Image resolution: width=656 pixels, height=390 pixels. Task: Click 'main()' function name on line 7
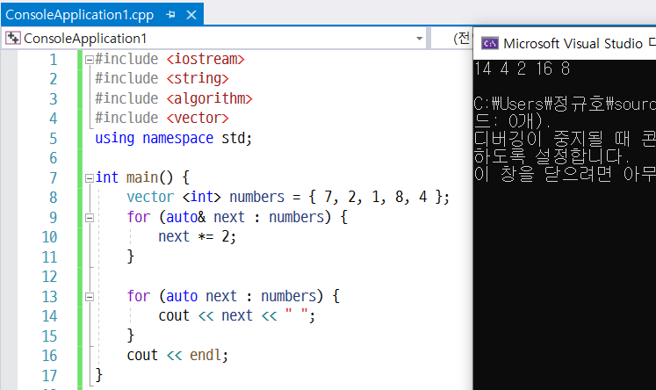(x=149, y=177)
